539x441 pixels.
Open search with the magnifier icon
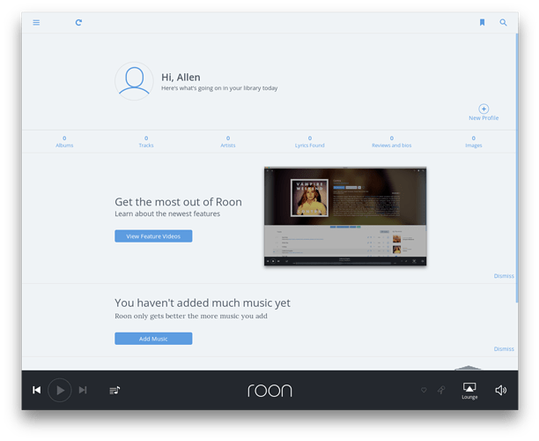pos(503,23)
